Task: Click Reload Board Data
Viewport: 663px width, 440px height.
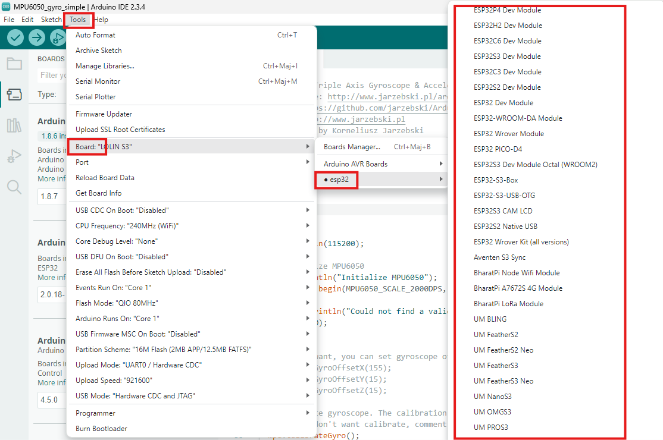Action: pos(192,178)
